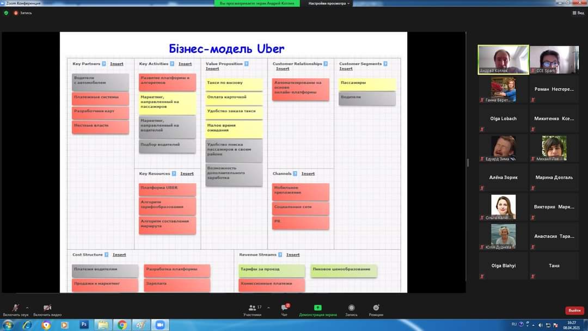Click Insert link under Revenue Streams

pyautogui.click(x=293, y=255)
